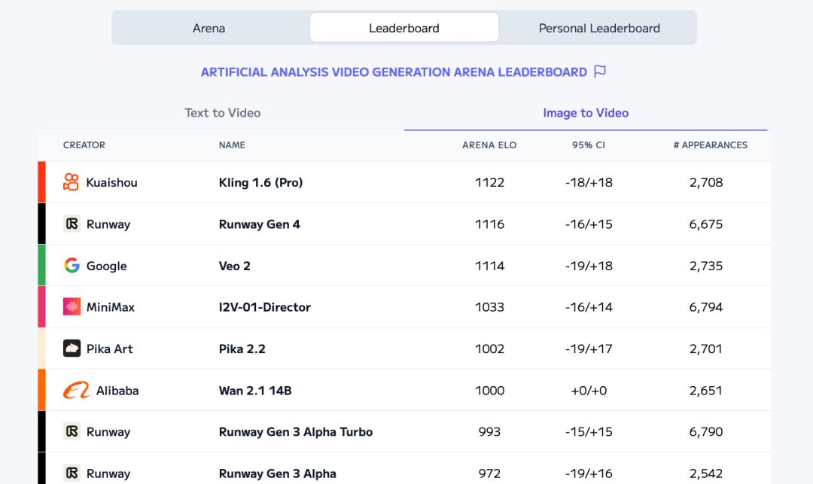Click the Arena ELO value 1033
The height and width of the screenshot is (484, 813).
(489, 307)
